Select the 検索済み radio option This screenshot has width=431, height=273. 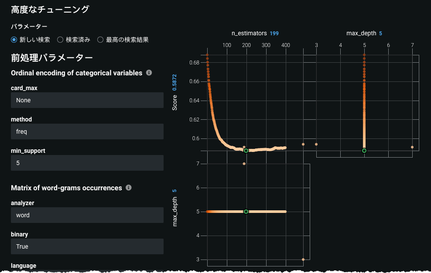point(61,40)
